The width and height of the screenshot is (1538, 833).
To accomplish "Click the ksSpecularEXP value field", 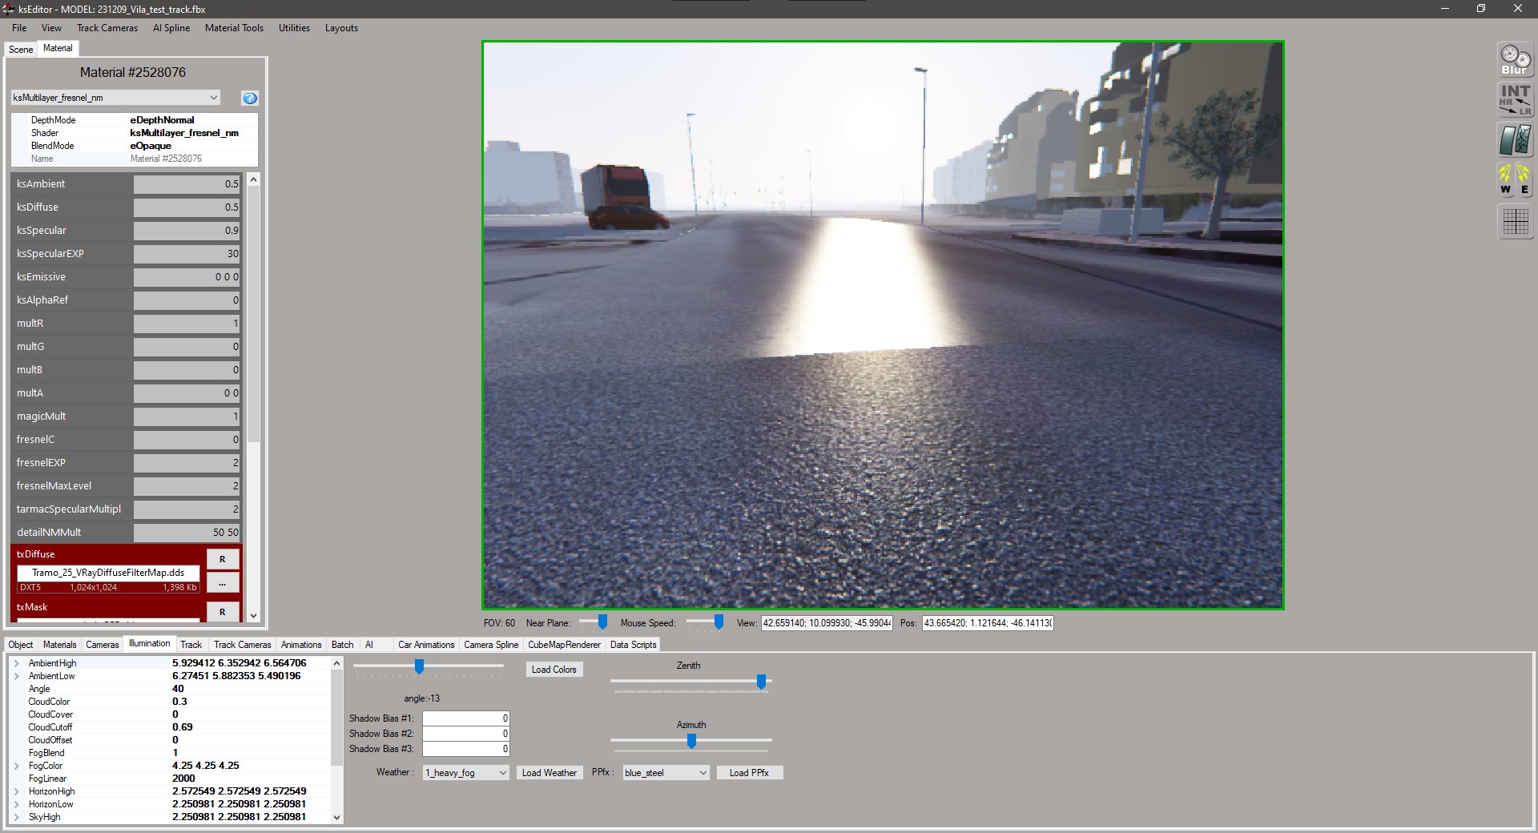I will click(x=187, y=254).
